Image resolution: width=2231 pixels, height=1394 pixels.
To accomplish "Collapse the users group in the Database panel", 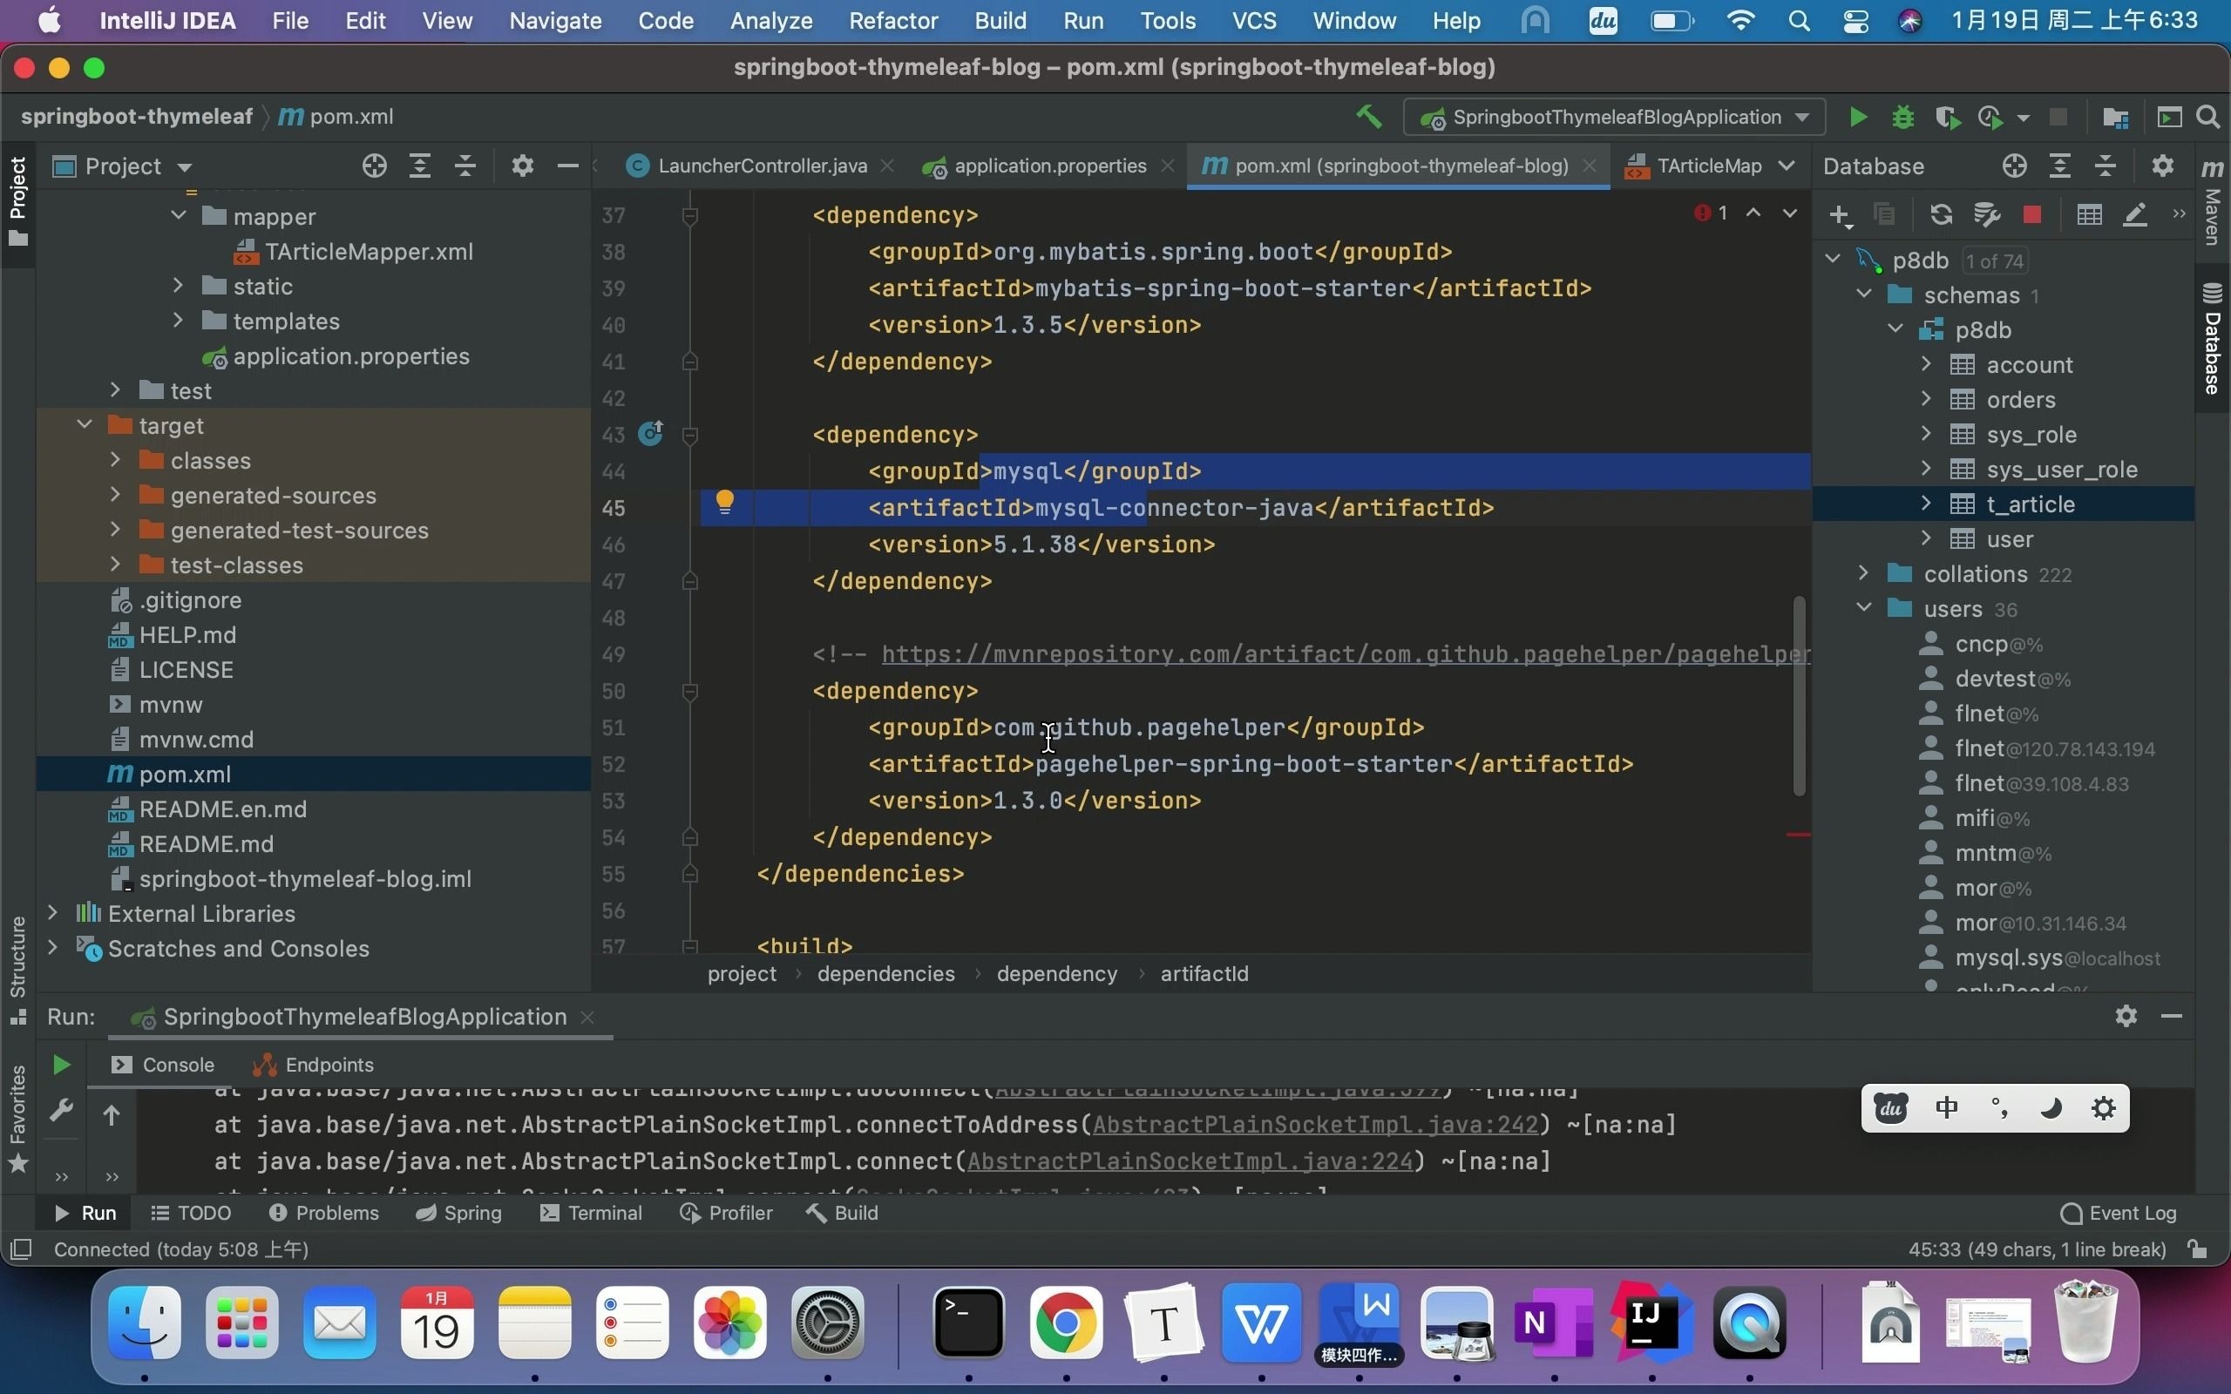I will (x=1863, y=608).
